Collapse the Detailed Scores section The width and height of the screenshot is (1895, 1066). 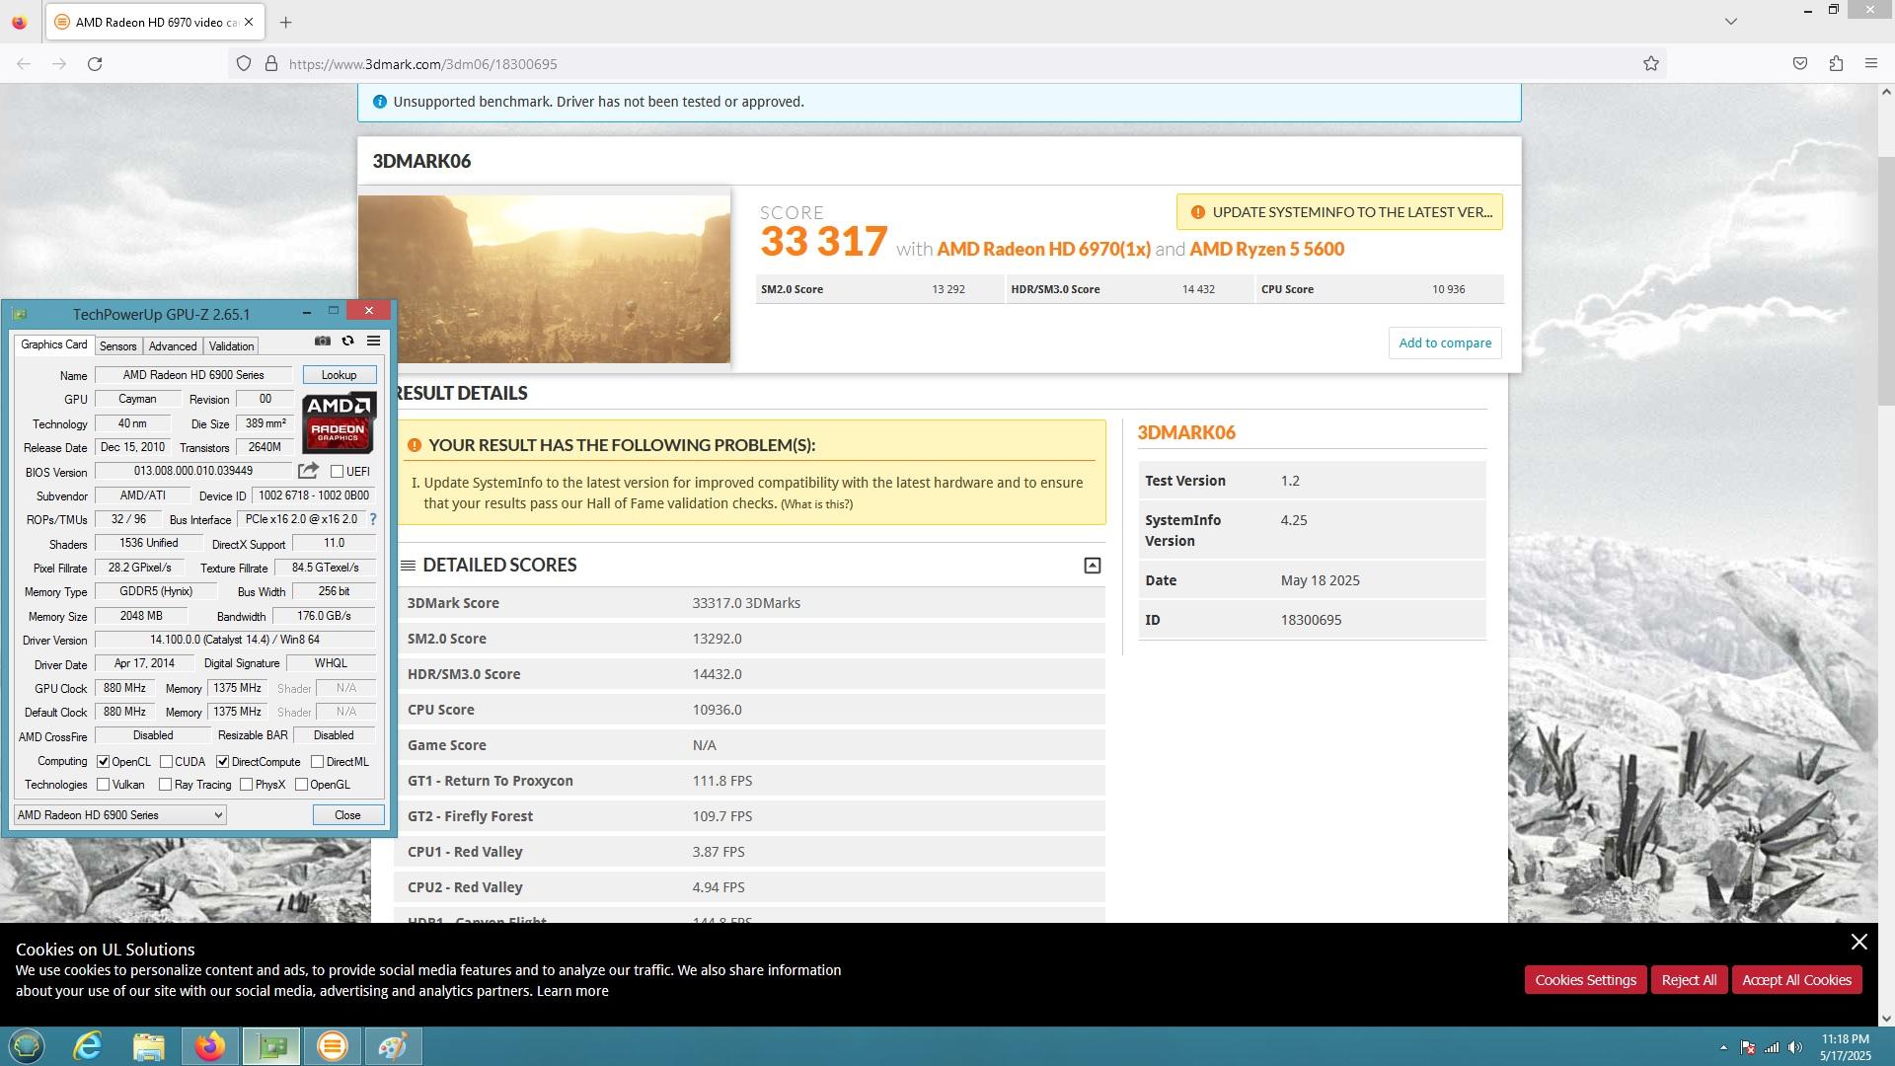click(x=1092, y=566)
